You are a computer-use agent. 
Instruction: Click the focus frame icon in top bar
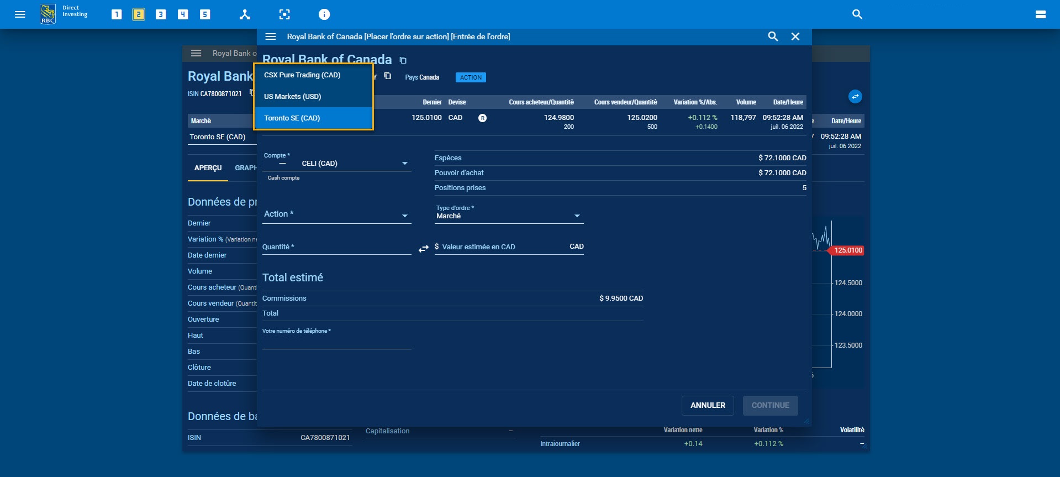pos(284,14)
